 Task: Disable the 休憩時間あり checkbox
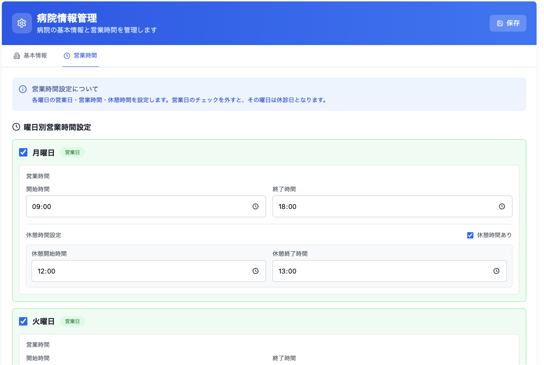[x=470, y=235]
